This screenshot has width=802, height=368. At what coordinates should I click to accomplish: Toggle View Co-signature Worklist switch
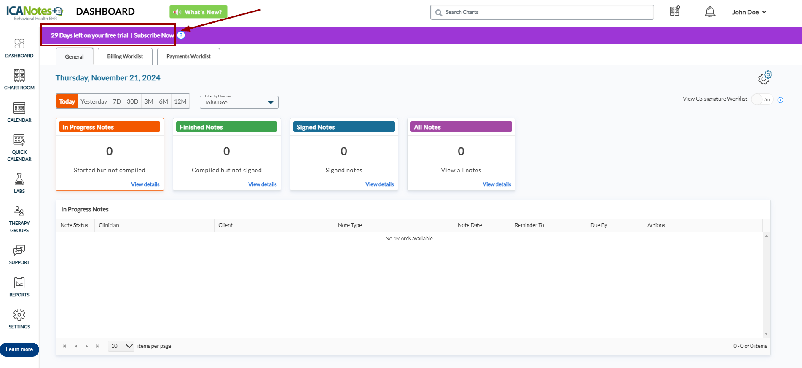coord(762,99)
